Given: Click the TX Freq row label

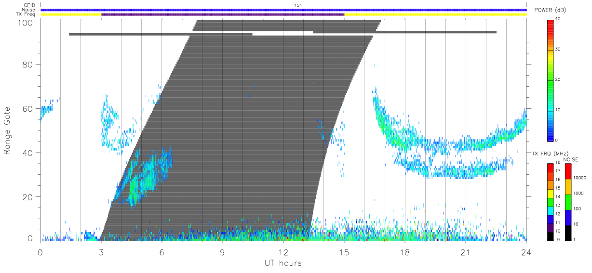Looking at the screenshot, I should 26,14.
